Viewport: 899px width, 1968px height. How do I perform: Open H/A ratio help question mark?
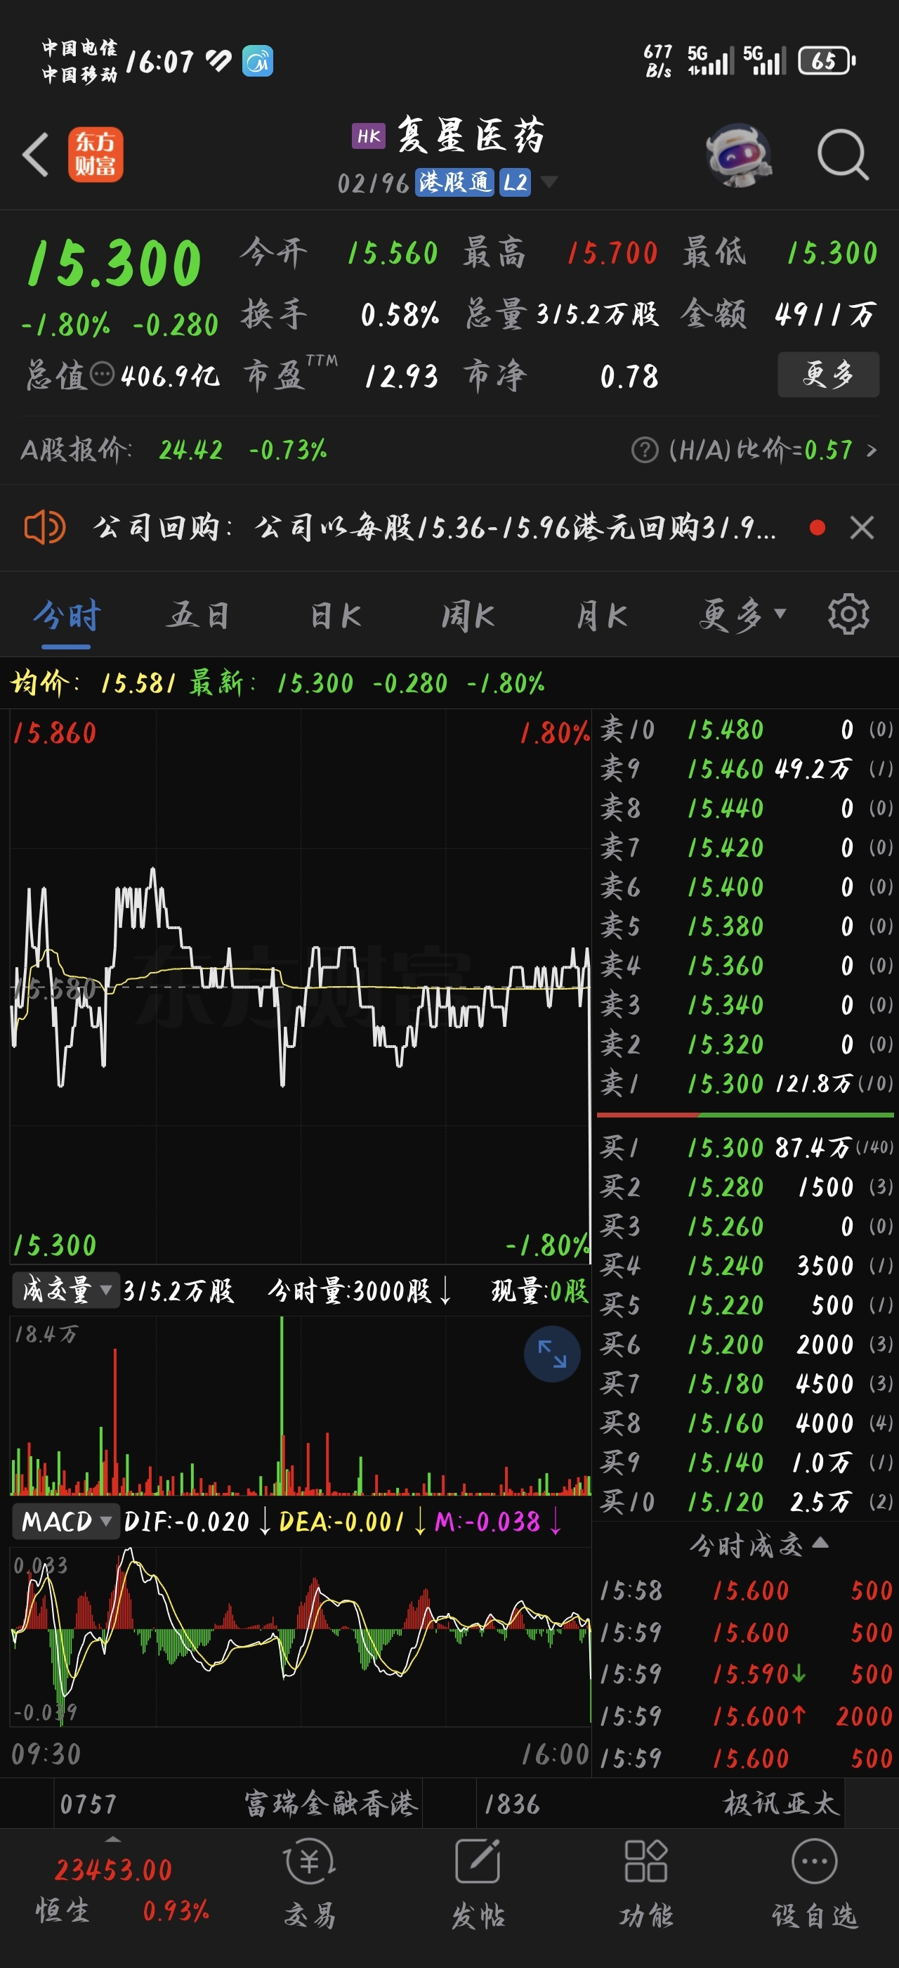click(x=645, y=450)
